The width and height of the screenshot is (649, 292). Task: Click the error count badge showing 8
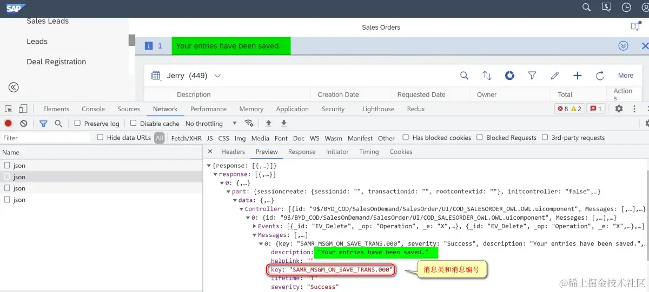point(562,109)
